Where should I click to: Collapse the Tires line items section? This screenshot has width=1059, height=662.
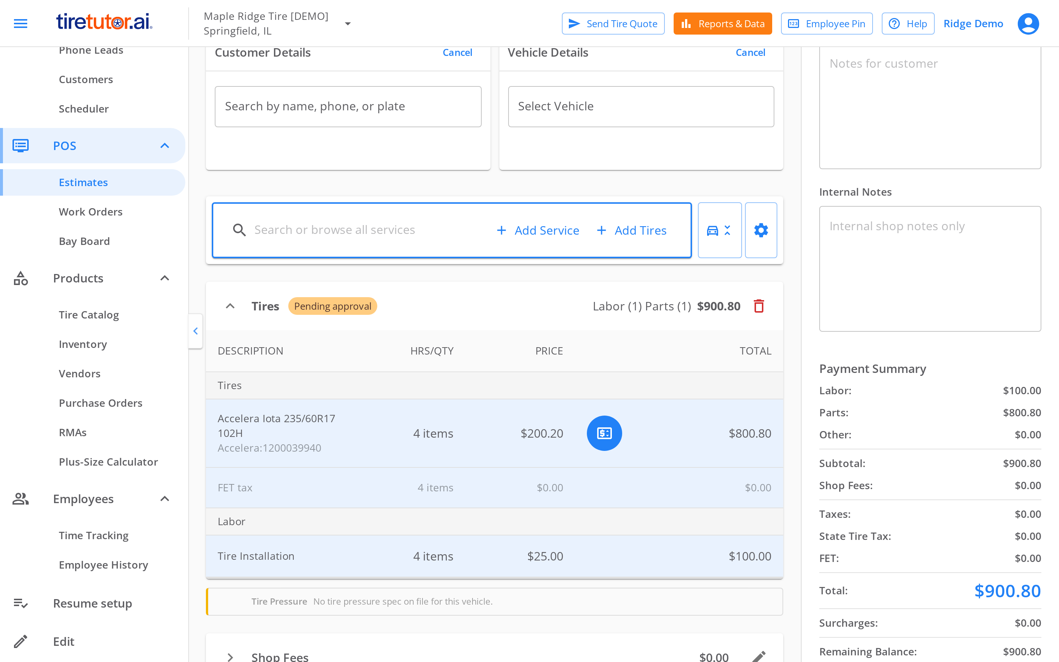click(230, 306)
